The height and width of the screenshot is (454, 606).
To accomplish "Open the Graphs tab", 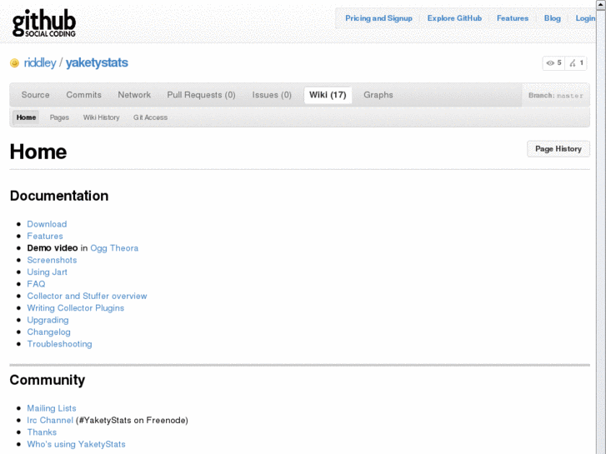I will click(x=378, y=95).
